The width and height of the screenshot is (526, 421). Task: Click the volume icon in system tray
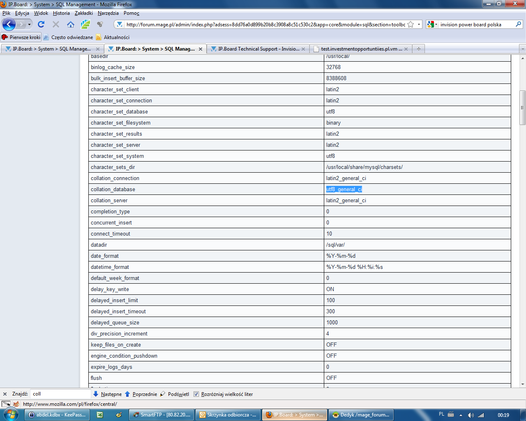[471, 415]
